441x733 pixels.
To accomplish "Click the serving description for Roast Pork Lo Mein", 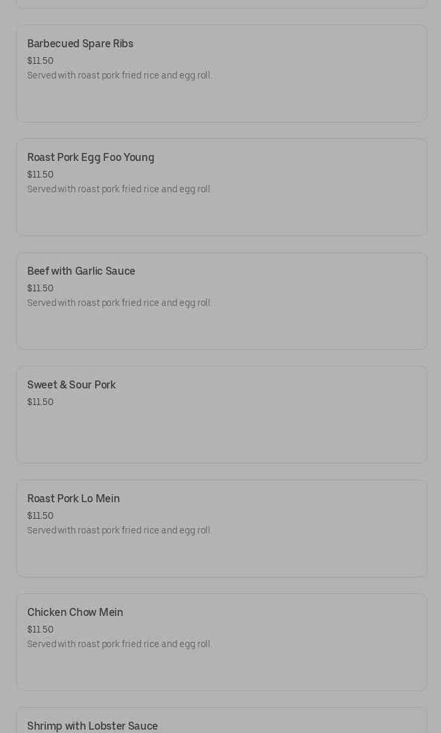I will coord(120,531).
